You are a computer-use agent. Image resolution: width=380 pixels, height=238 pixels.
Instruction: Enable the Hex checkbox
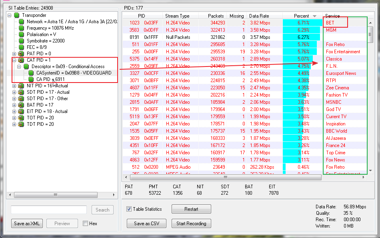click(x=86, y=224)
